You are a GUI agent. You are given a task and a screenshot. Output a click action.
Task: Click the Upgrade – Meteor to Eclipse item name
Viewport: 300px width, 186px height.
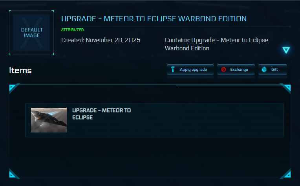coord(101,114)
